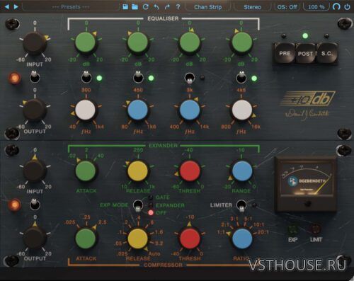Load the previous preset with left arrow
354x281 pixels.
pyautogui.click(x=7, y=7)
